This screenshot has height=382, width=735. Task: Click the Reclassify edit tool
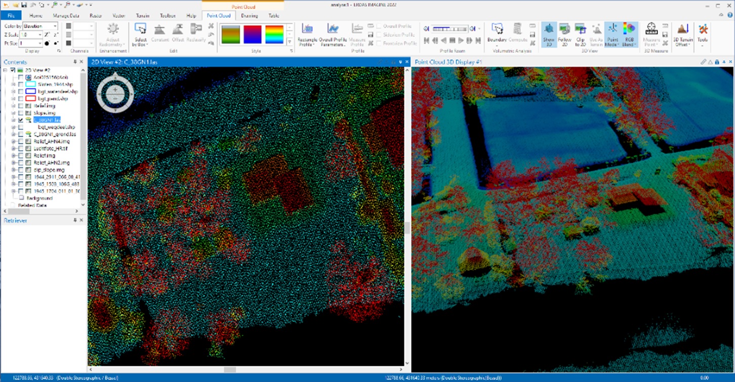tap(196, 33)
